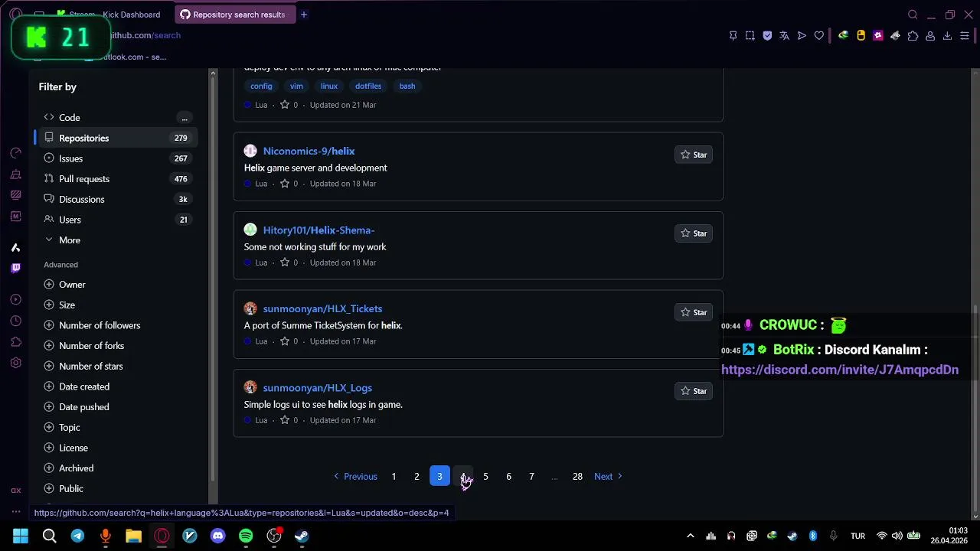Screen dimensions: 980x551
Task: Open the Niconomics-9/helix repository
Action: click(309, 151)
